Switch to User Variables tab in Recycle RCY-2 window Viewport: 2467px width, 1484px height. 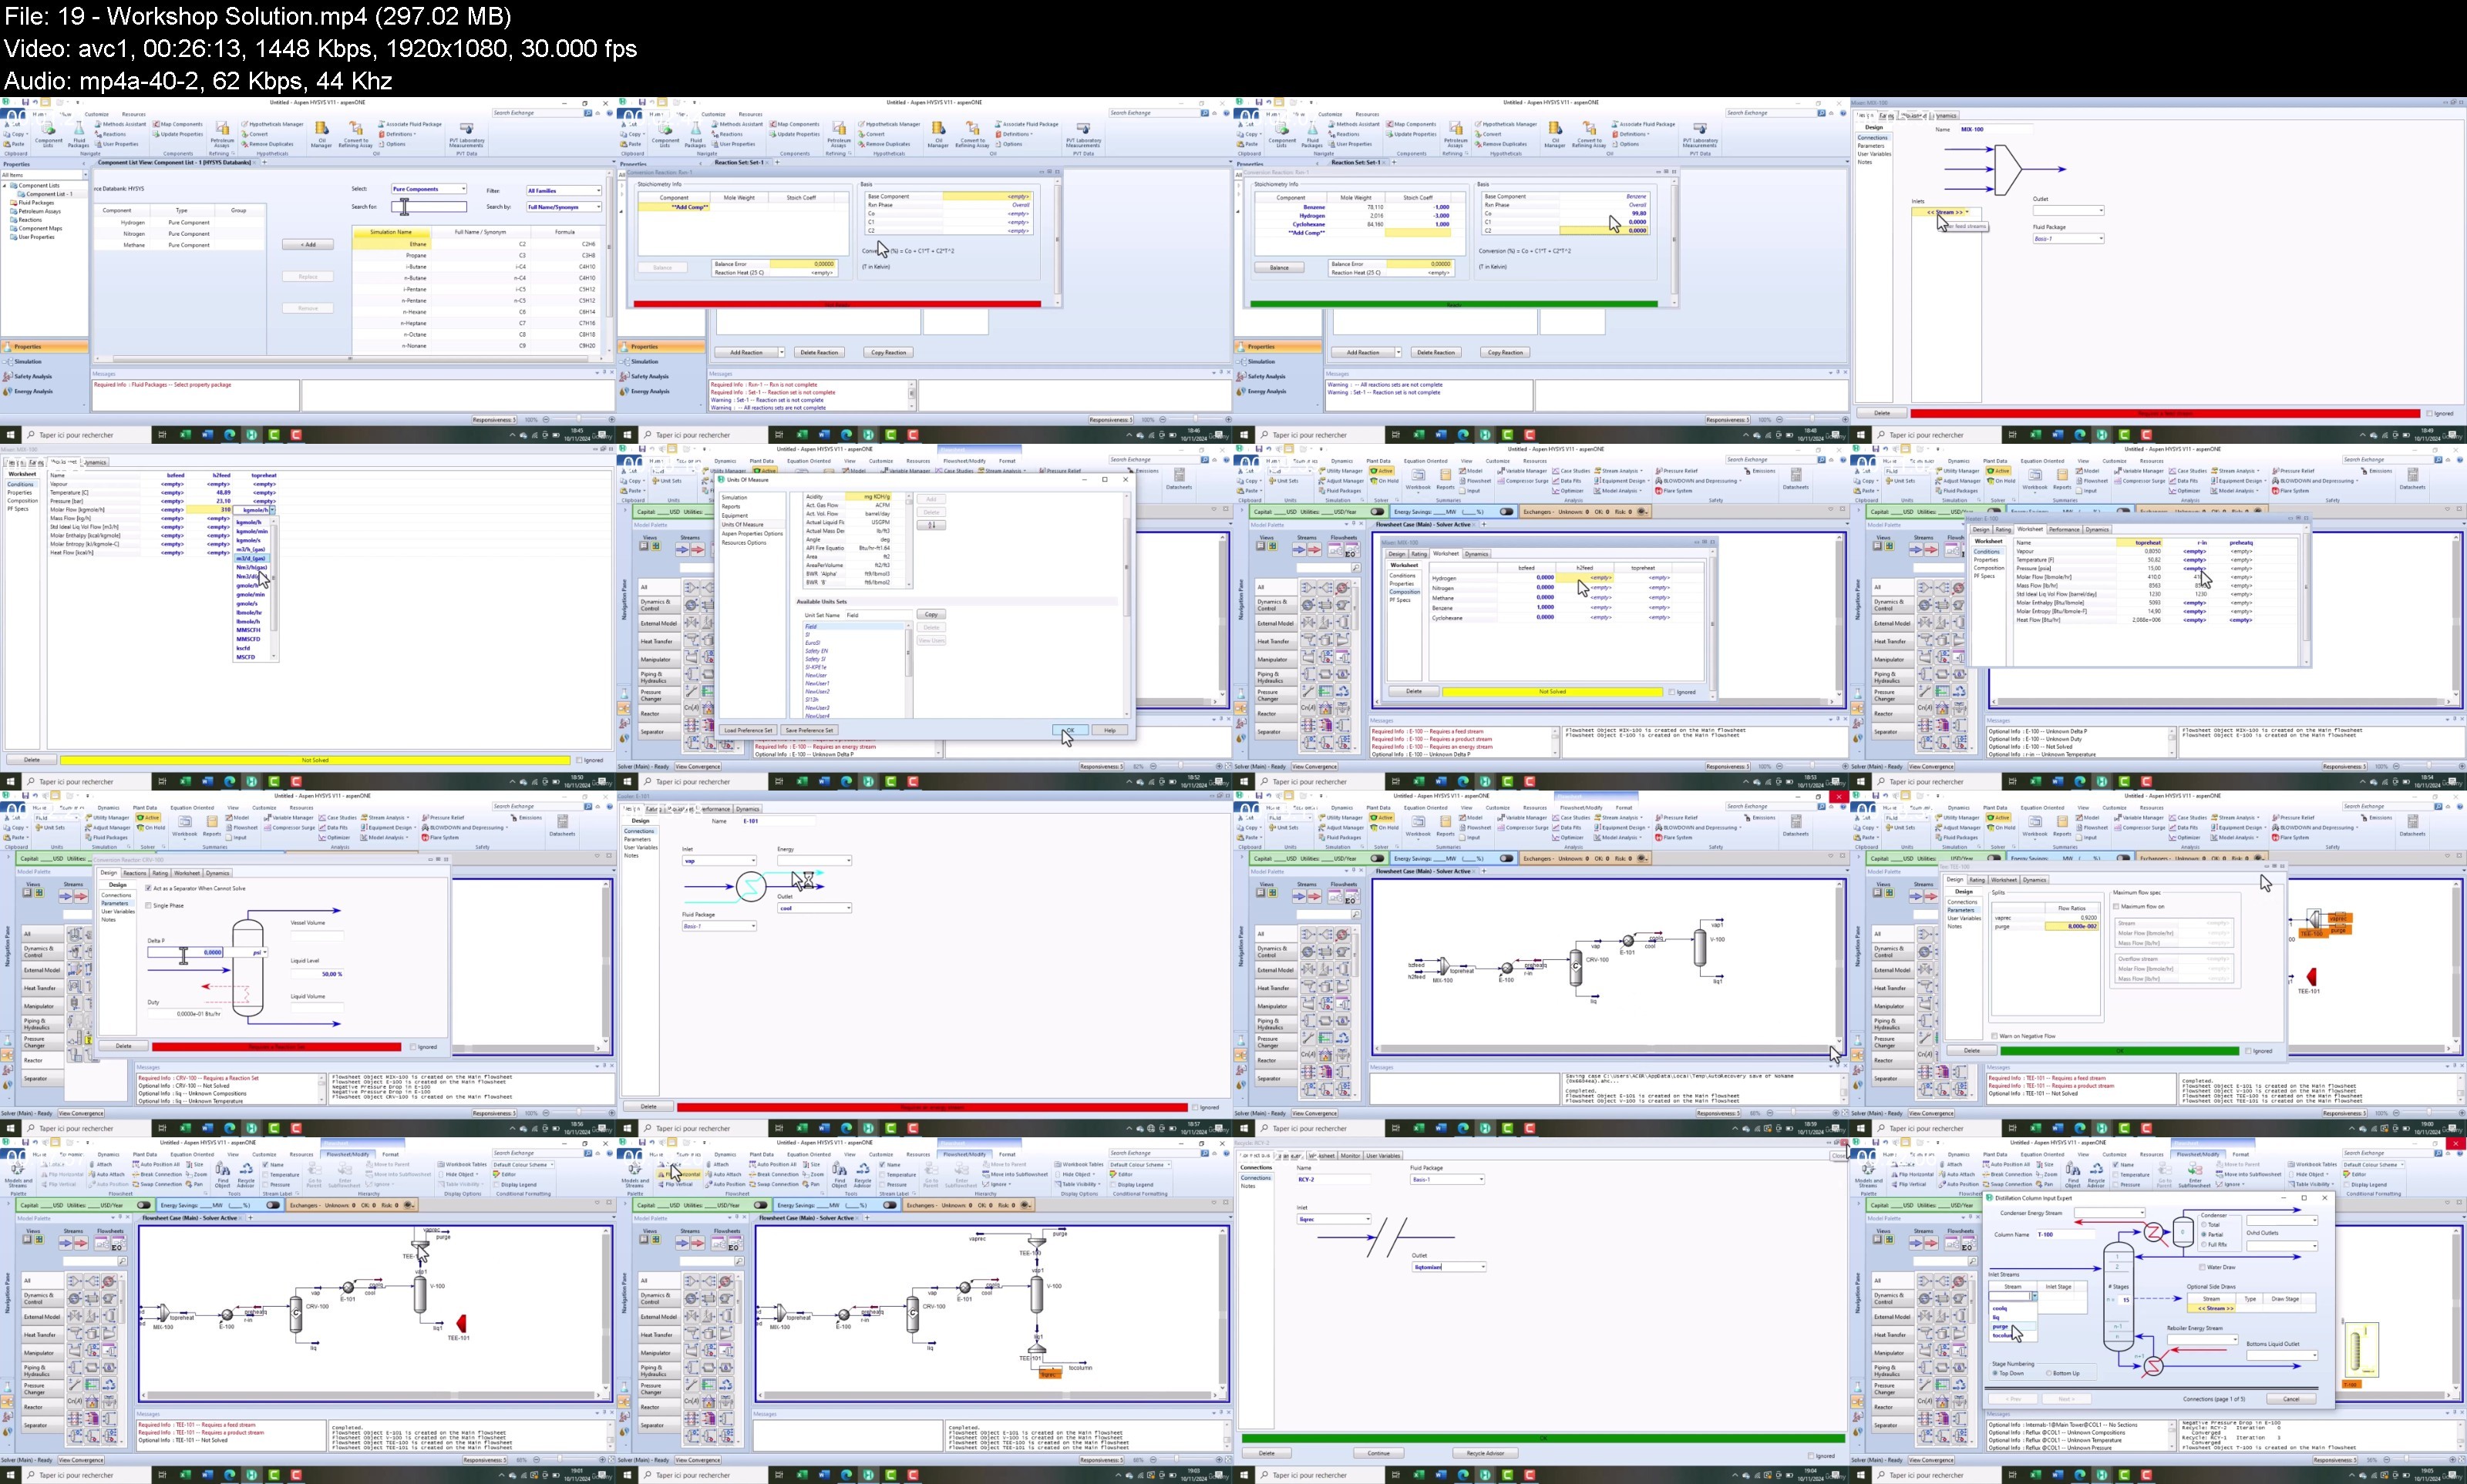(1384, 1156)
